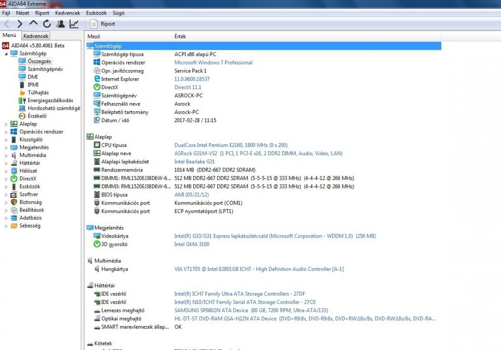Open the DirectX 11.1 link

coord(188,87)
